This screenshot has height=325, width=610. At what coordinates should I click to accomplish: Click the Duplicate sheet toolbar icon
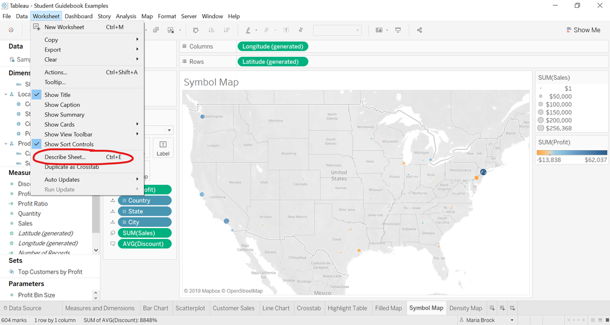tap(156, 30)
